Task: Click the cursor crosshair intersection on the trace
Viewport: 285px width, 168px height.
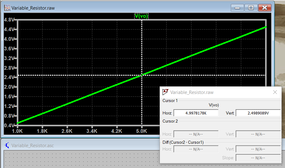Action: pos(142,75)
